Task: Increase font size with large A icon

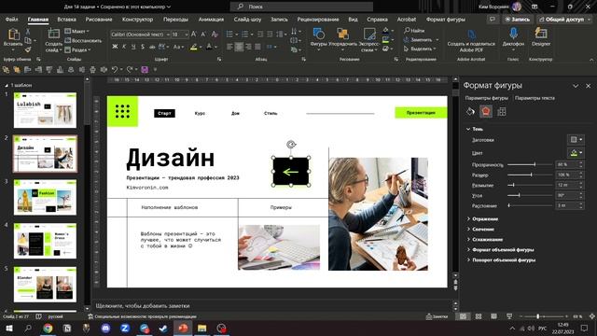Action: coord(194,35)
